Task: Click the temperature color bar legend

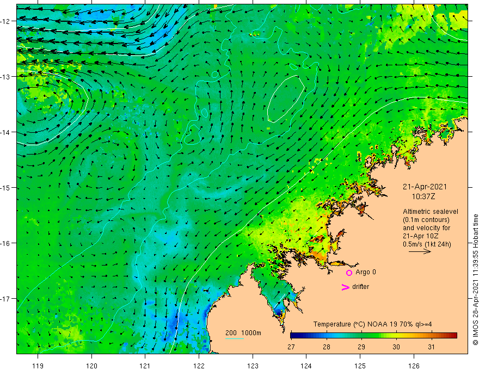Action: pos(373,336)
